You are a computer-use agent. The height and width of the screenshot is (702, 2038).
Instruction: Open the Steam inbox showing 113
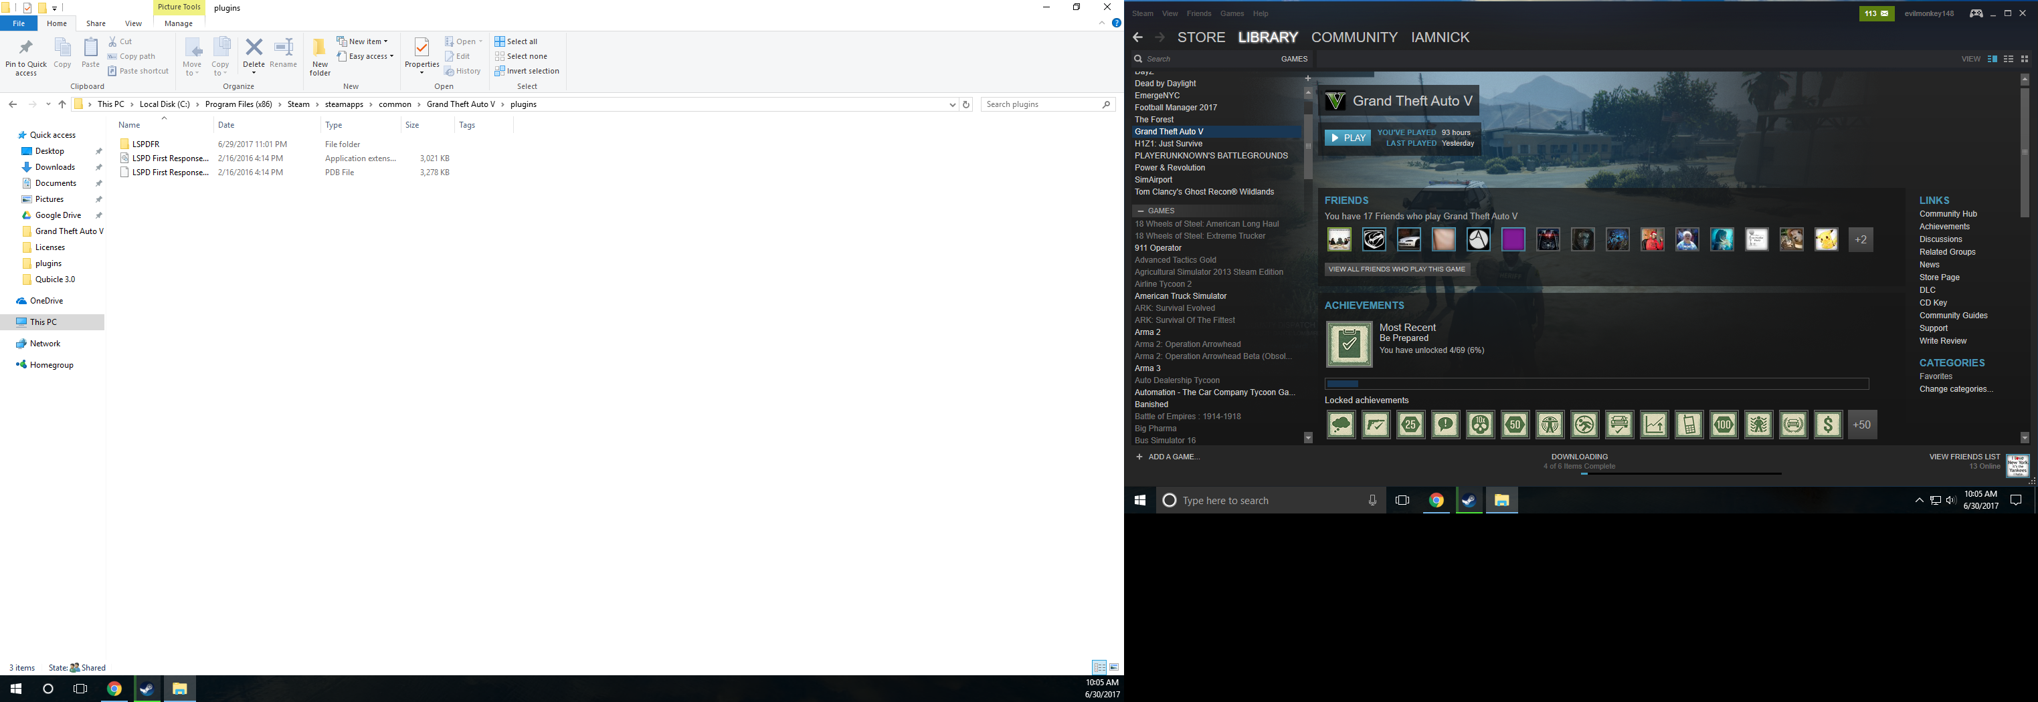click(x=1877, y=13)
